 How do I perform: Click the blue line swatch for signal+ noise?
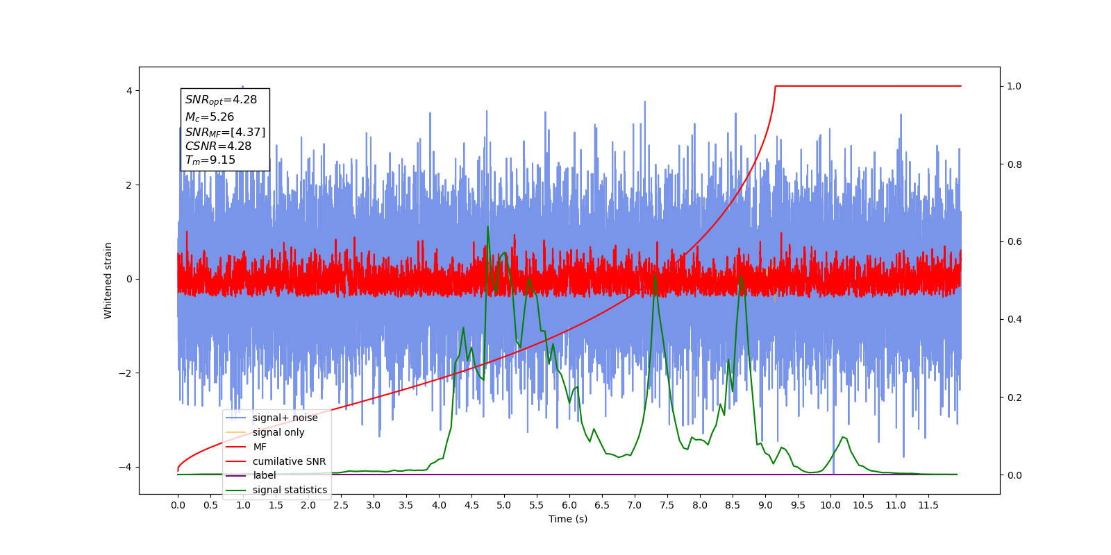pyautogui.click(x=236, y=418)
